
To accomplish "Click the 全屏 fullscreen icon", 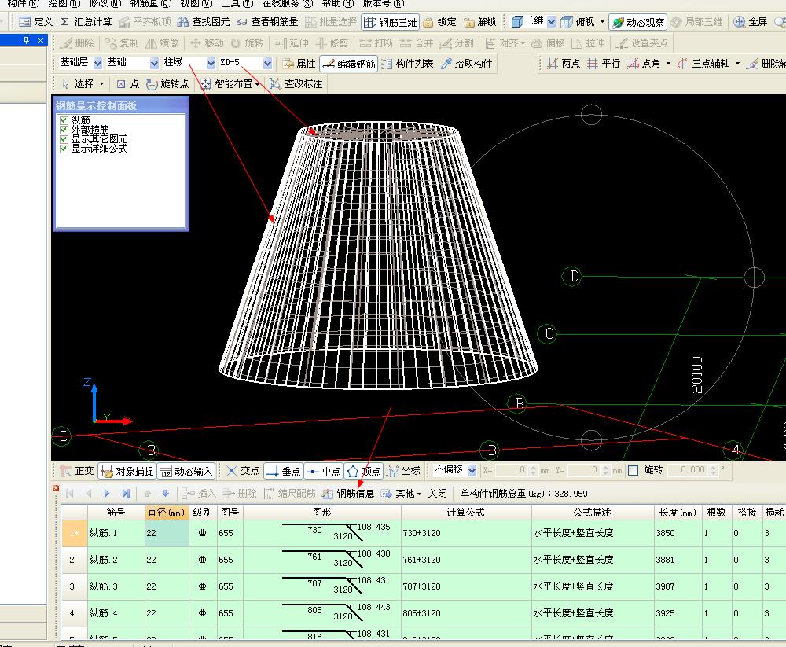I will point(739,22).
